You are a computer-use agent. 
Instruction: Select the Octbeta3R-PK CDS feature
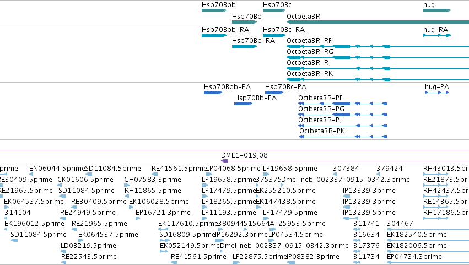[343, 137]
